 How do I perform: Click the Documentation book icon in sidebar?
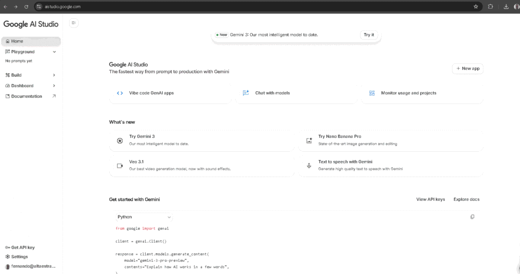pos(8,96)
